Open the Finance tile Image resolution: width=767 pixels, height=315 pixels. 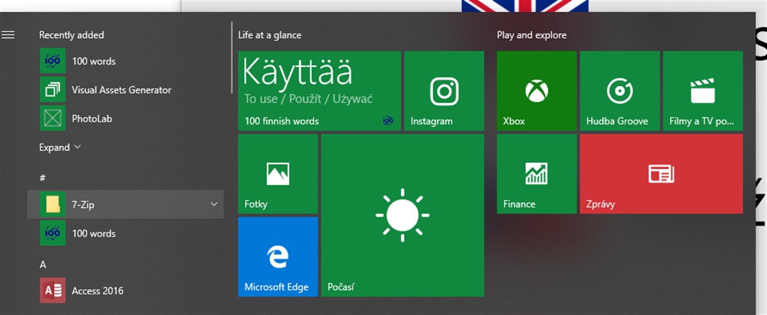[536, 174]
